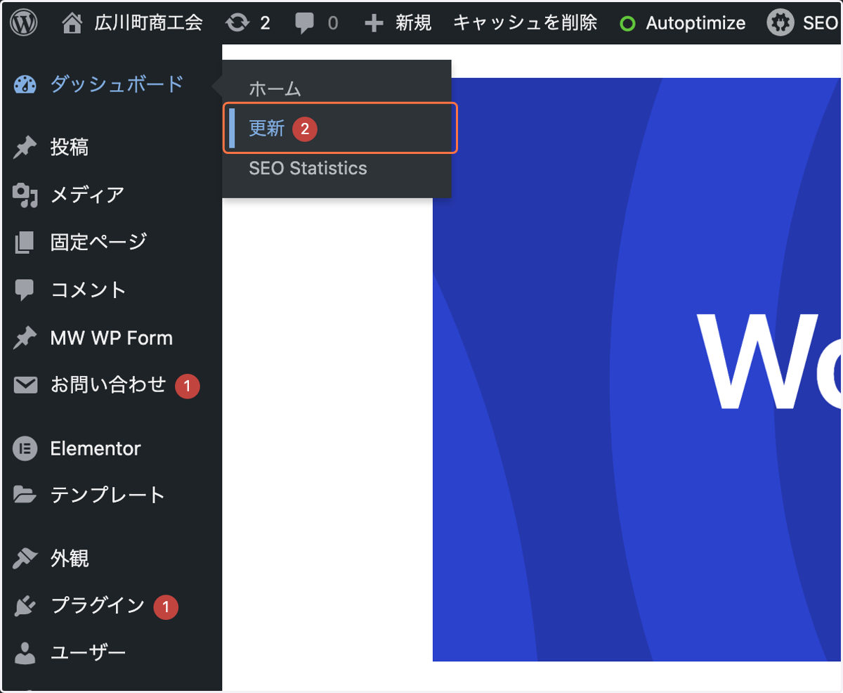Click the blue WordPress welcome banner

pyautogui.click(x=637, y=370)
